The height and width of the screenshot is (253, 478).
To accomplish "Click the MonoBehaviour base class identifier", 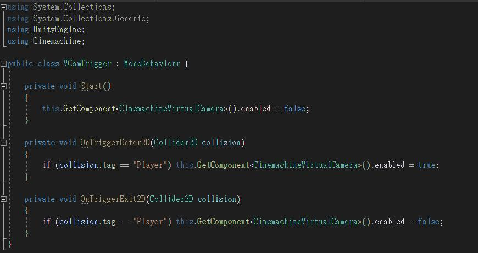I will click(152, 64).
